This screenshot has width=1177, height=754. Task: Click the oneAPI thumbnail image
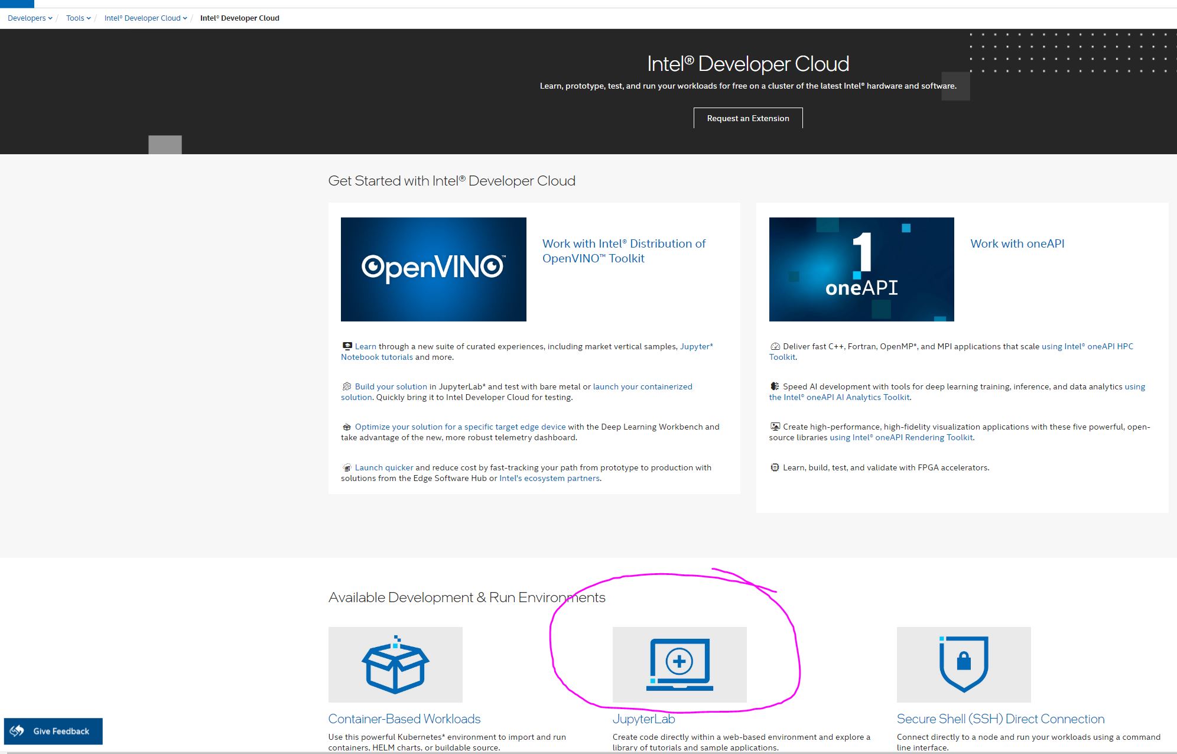click(x=861, y=269)
